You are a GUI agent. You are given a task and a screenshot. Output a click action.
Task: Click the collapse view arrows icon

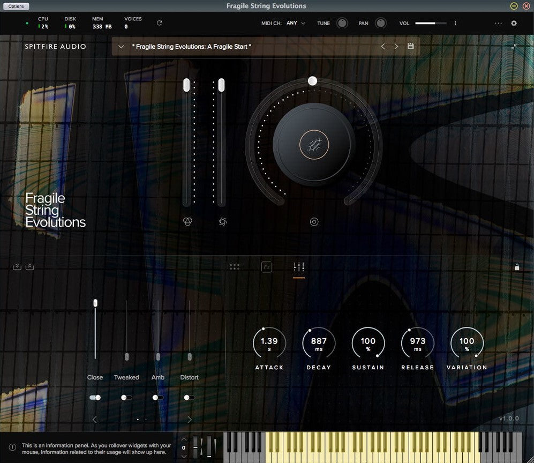click(514, 47)
